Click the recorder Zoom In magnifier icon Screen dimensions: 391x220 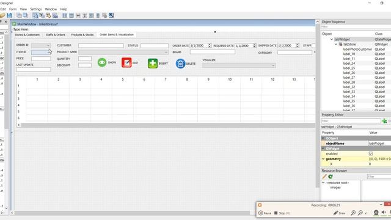[353, 213]
